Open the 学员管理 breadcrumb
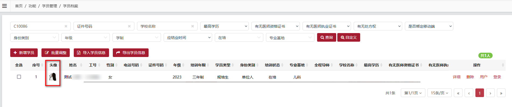Screen dimensions: 512x107 (x=50, y=6)
